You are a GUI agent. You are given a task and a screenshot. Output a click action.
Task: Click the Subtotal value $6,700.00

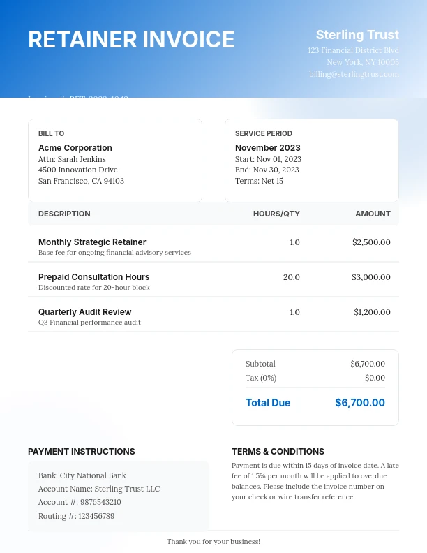[367, 364]
